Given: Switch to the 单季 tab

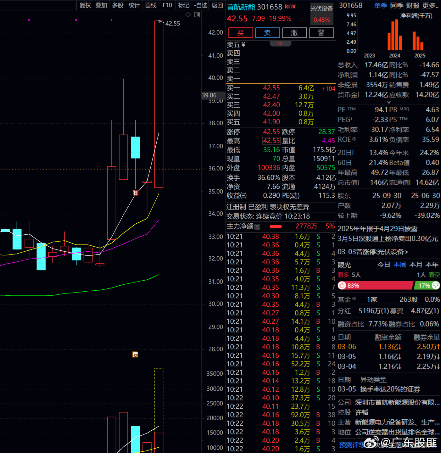Looking at the screenshot, I should coord(381,5).
